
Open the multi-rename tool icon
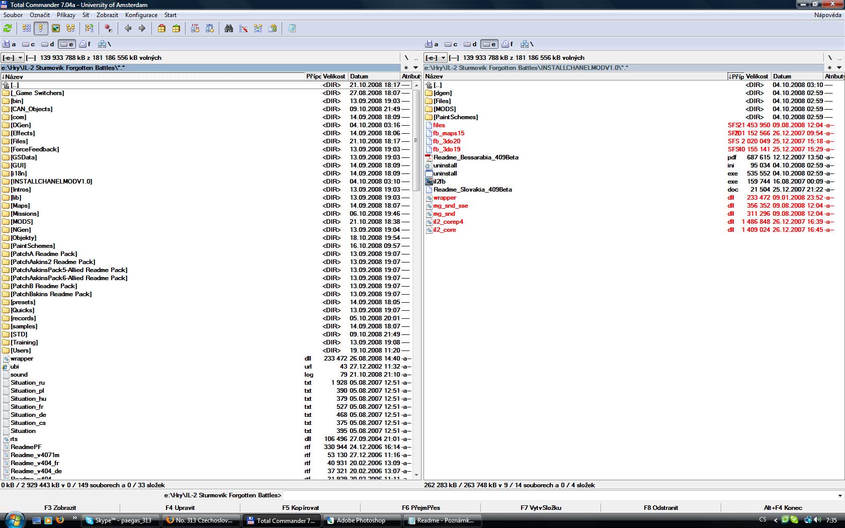[x=243, y=29]
